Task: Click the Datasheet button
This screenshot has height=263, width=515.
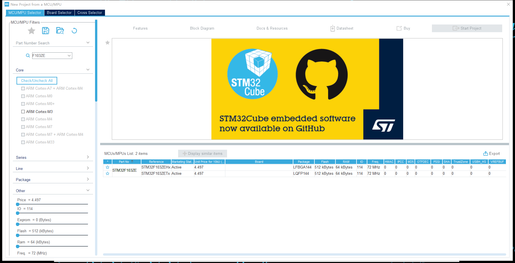Action: 342,28
